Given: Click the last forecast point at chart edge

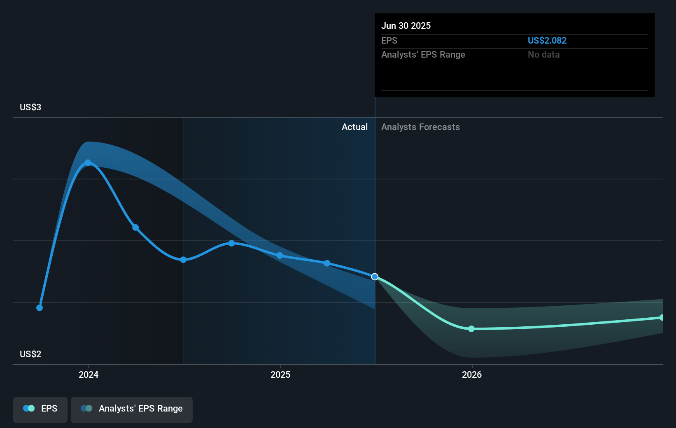Looking at the screenshot, I should [x=662, y=317].
